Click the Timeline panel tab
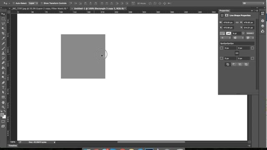Image resolution: width=267 pixels, height=150 pixels. (13, 146)
